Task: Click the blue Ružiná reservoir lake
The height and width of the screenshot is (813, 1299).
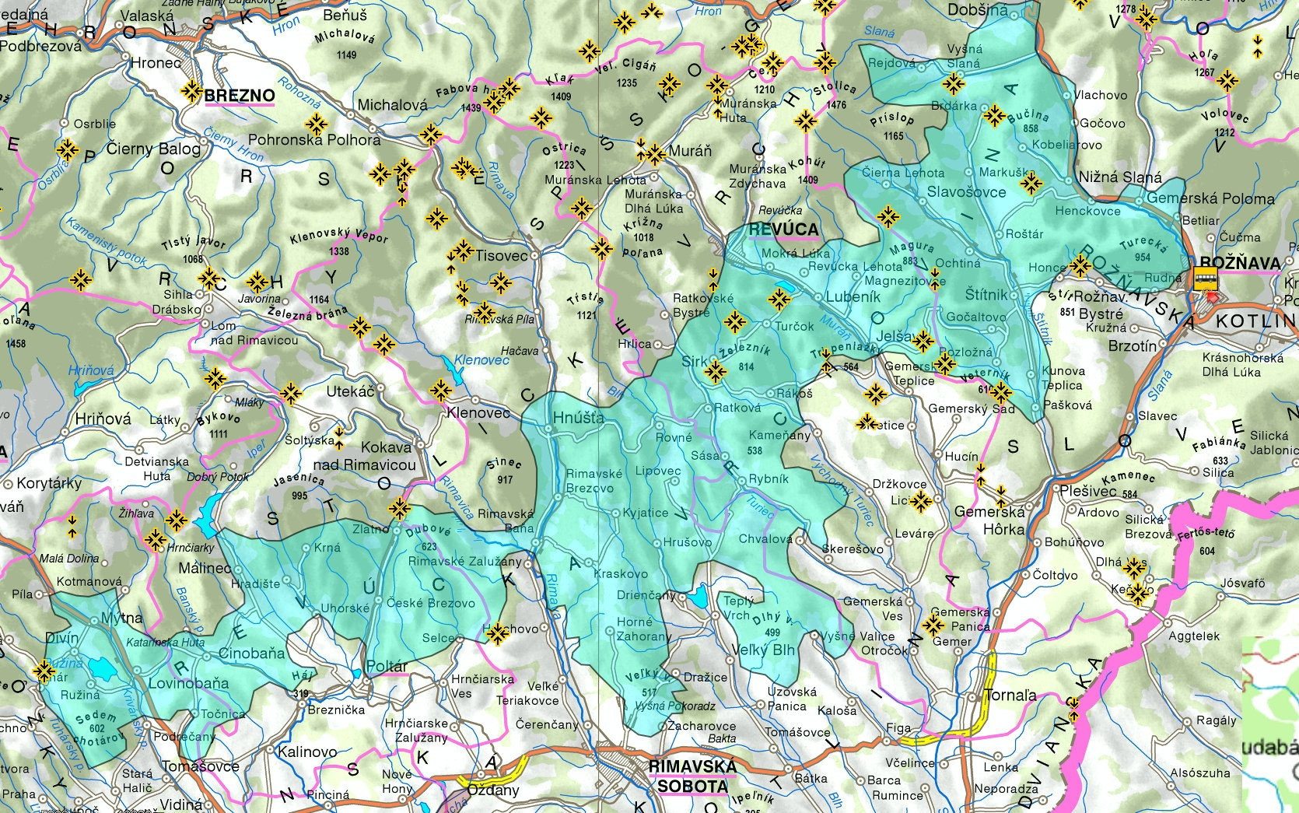Action: point(101,668)
